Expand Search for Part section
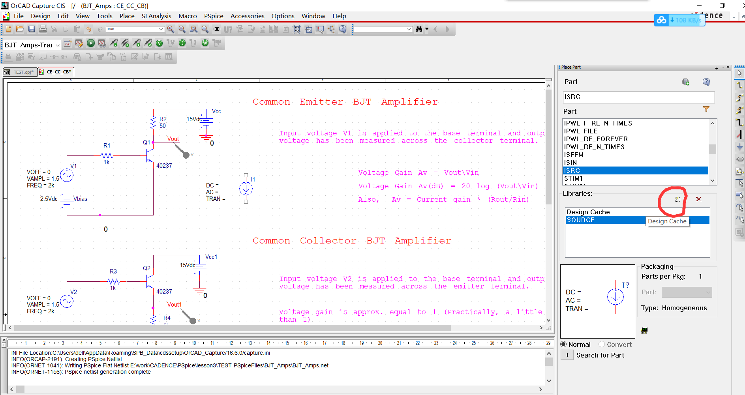 [x=567, y=355]
